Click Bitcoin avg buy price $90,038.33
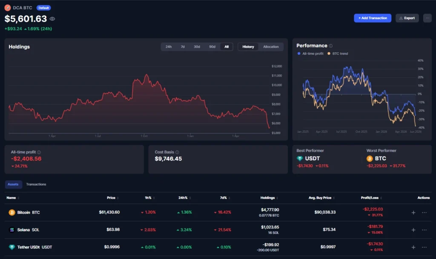The width and height of the screenshot is (436, 259). 325,212
